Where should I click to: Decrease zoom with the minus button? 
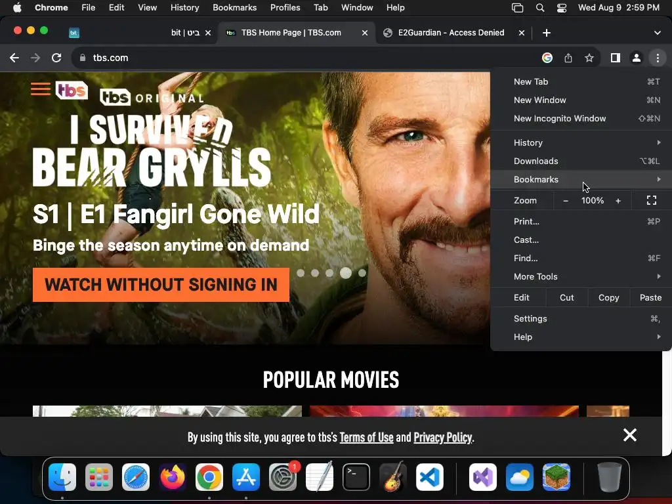pyautogui.click(x=566, y=201)
